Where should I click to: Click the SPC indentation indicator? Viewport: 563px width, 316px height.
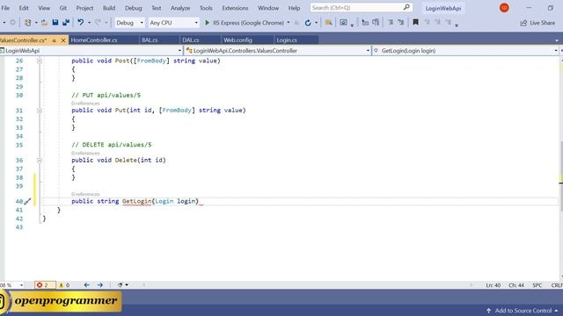coord(537,285)
